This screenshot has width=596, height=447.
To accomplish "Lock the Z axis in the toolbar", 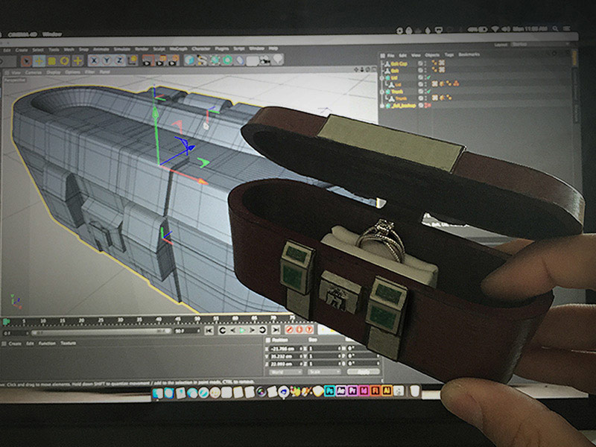I will (120, 60).
